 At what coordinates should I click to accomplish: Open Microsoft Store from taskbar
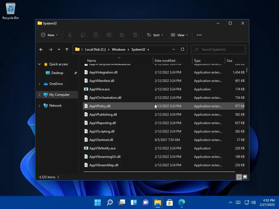click(169, 202)
